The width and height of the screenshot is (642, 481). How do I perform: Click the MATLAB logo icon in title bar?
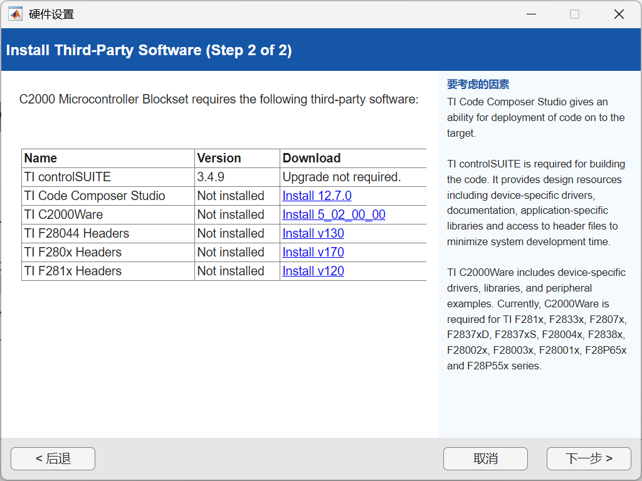[x=16, y=14]
